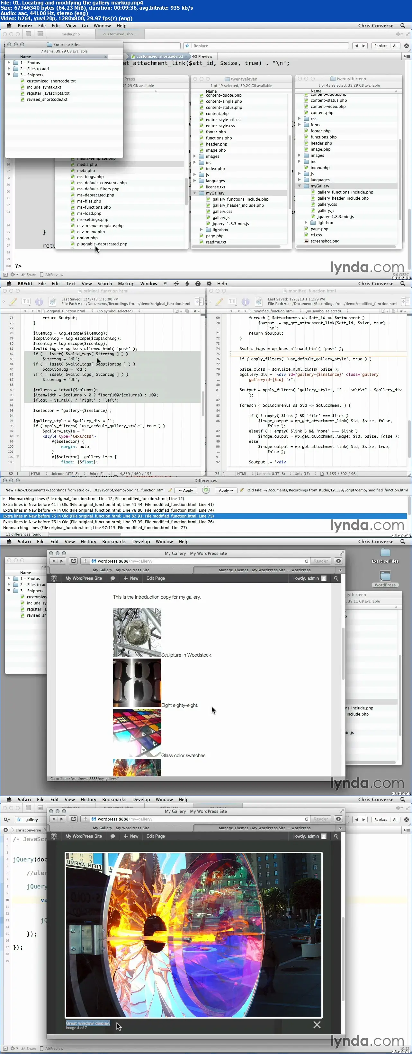The height and width of the screenshot is (1054, 412).
Task: Click preview-in-browser icon in modified_function.html toolbar
Action: tap(259, 301)
